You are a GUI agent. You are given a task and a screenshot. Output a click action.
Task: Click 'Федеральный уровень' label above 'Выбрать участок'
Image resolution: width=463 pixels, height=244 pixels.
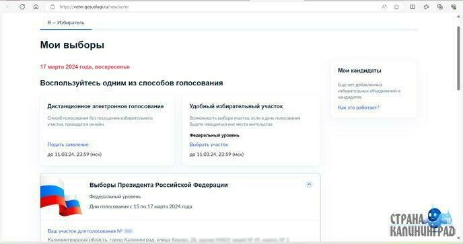point(214,135)
